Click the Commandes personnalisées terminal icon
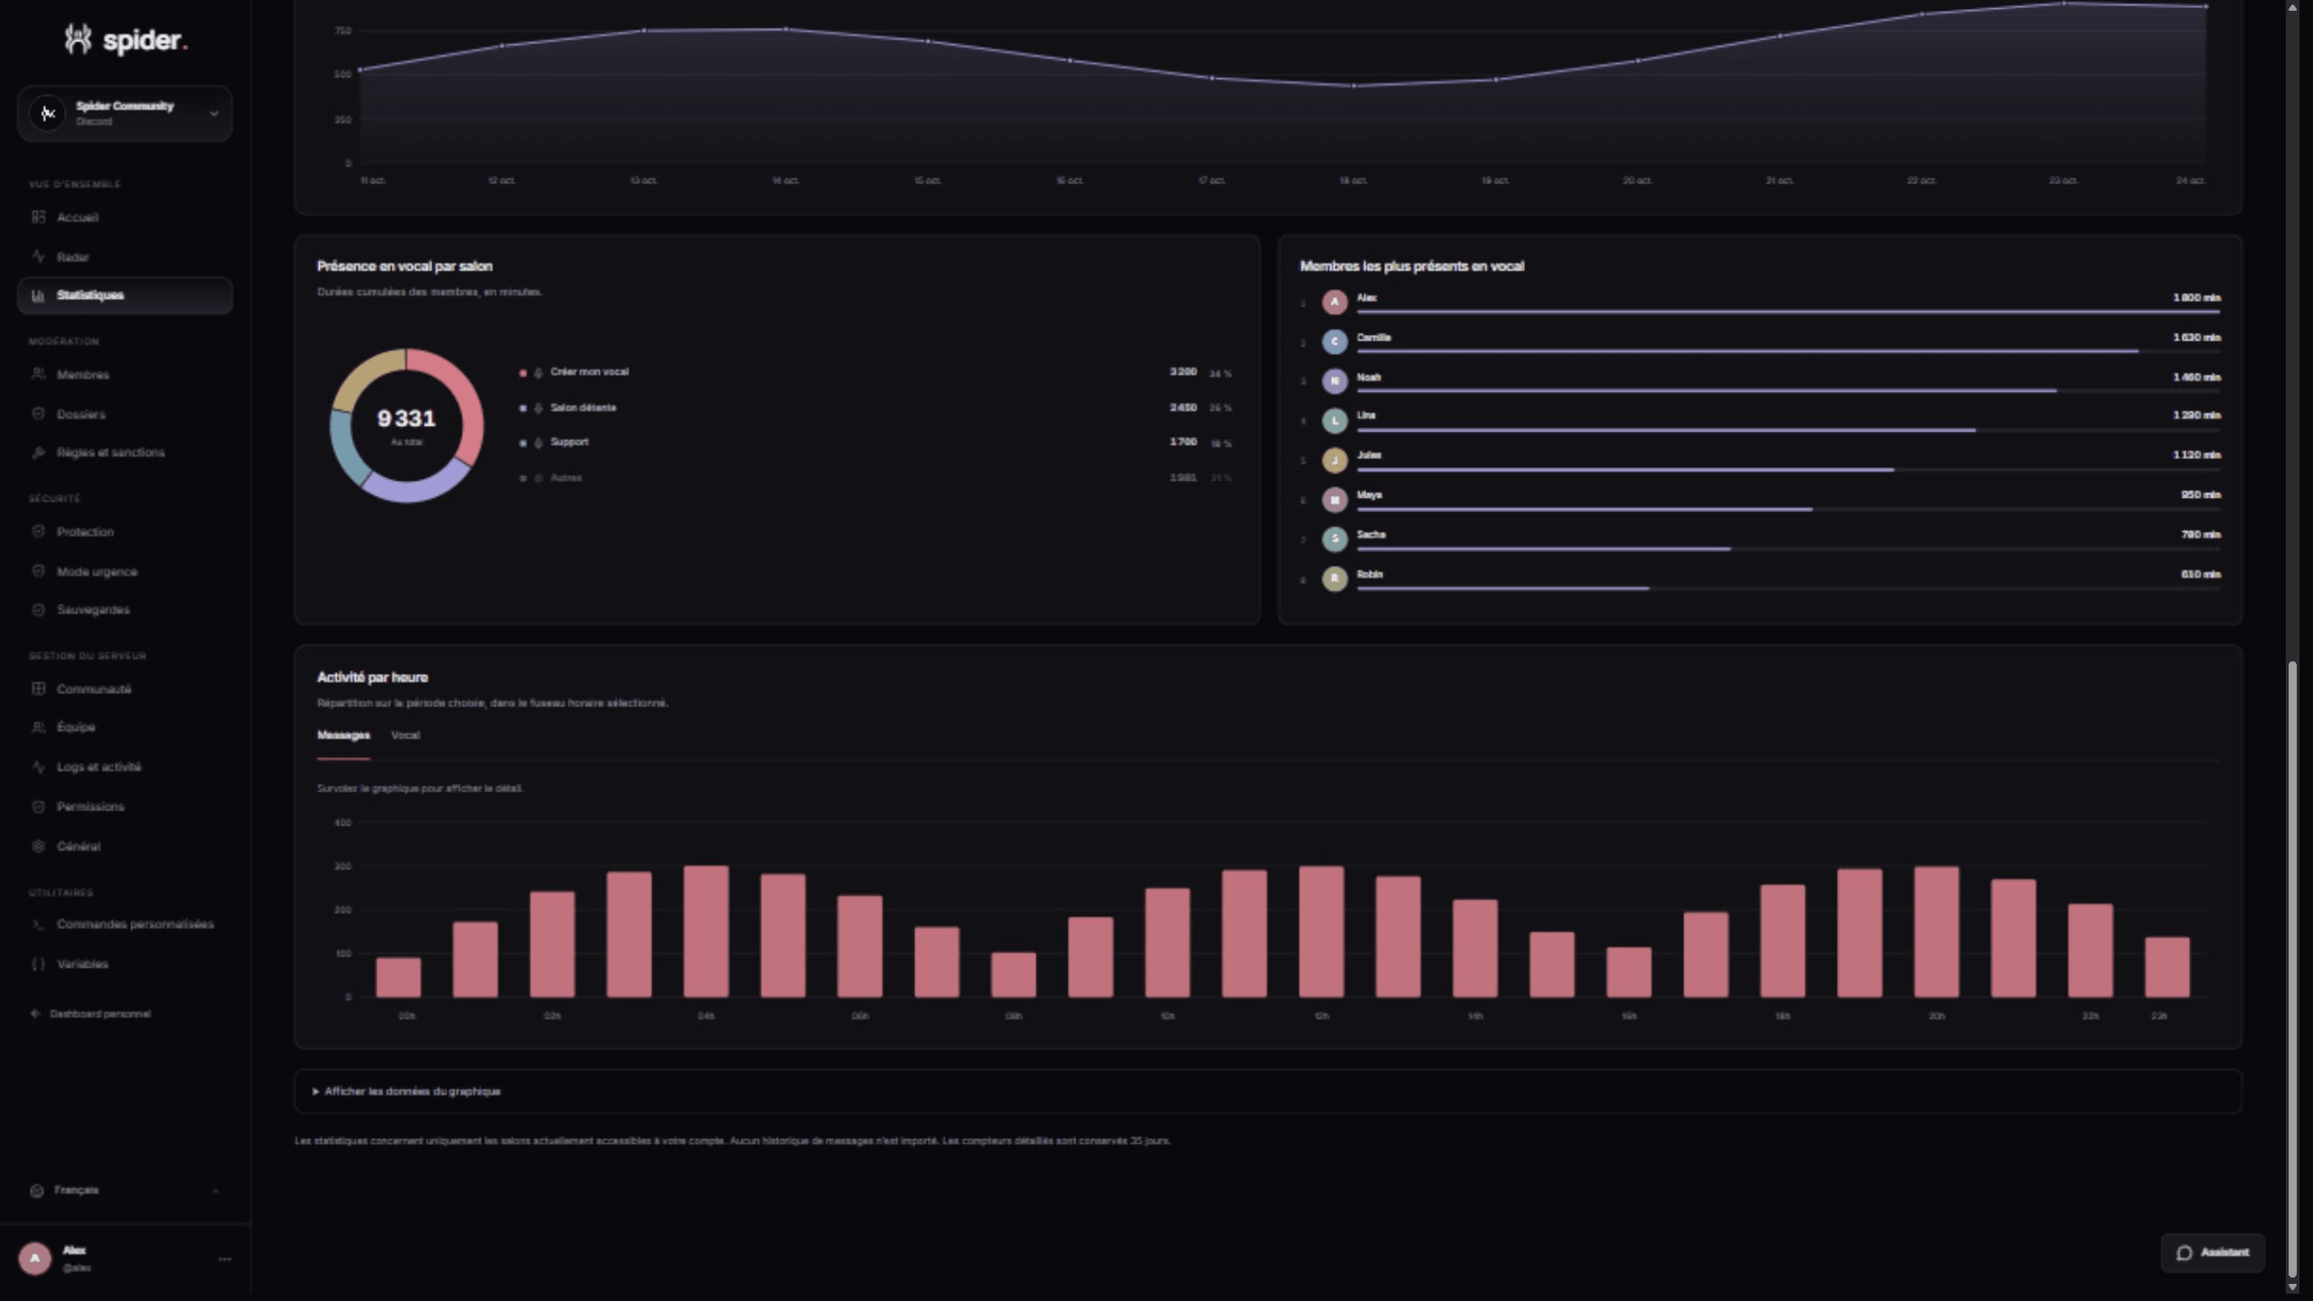 pyautogui.click(x=38, y=924)
